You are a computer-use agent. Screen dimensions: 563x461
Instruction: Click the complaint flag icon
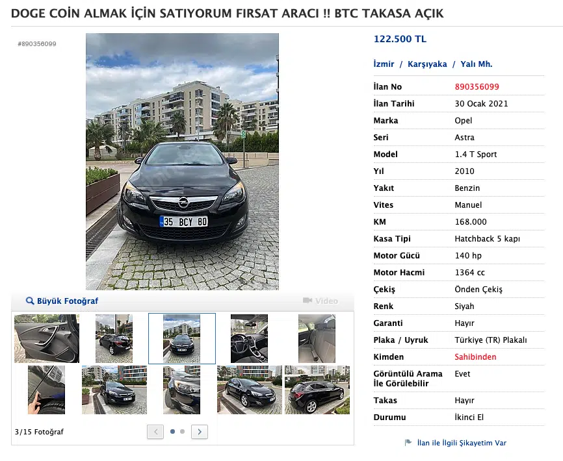click(408, 443)
